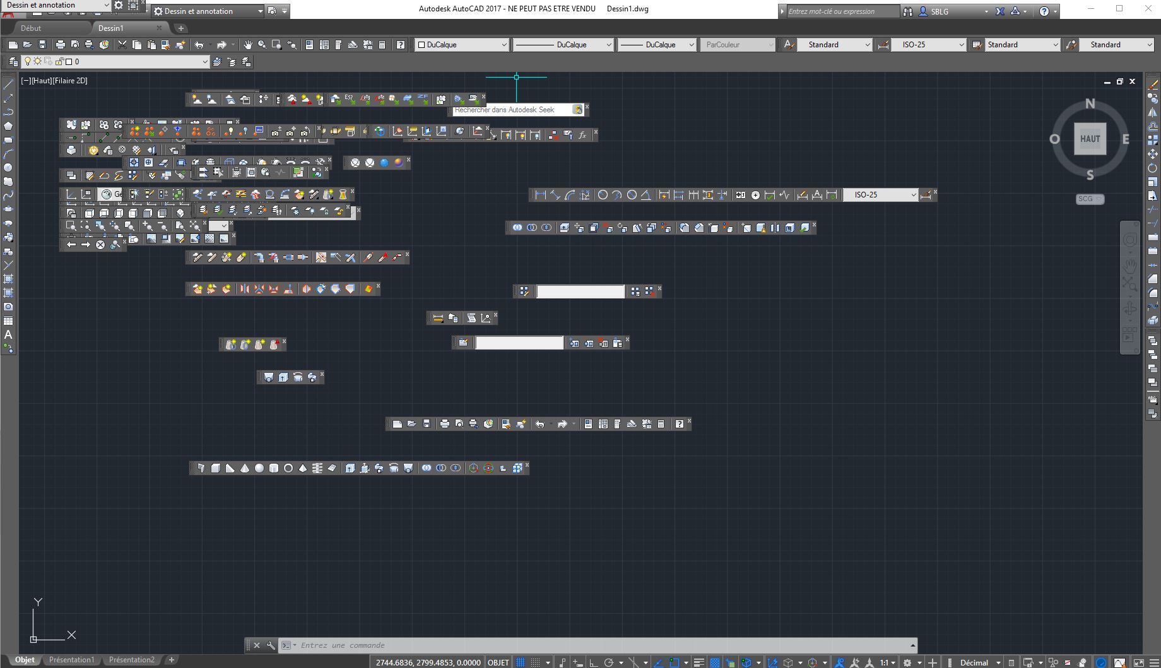Click Open file icon in docked top toolbar
Screen dimensions: 1161x668
(28, 45)
